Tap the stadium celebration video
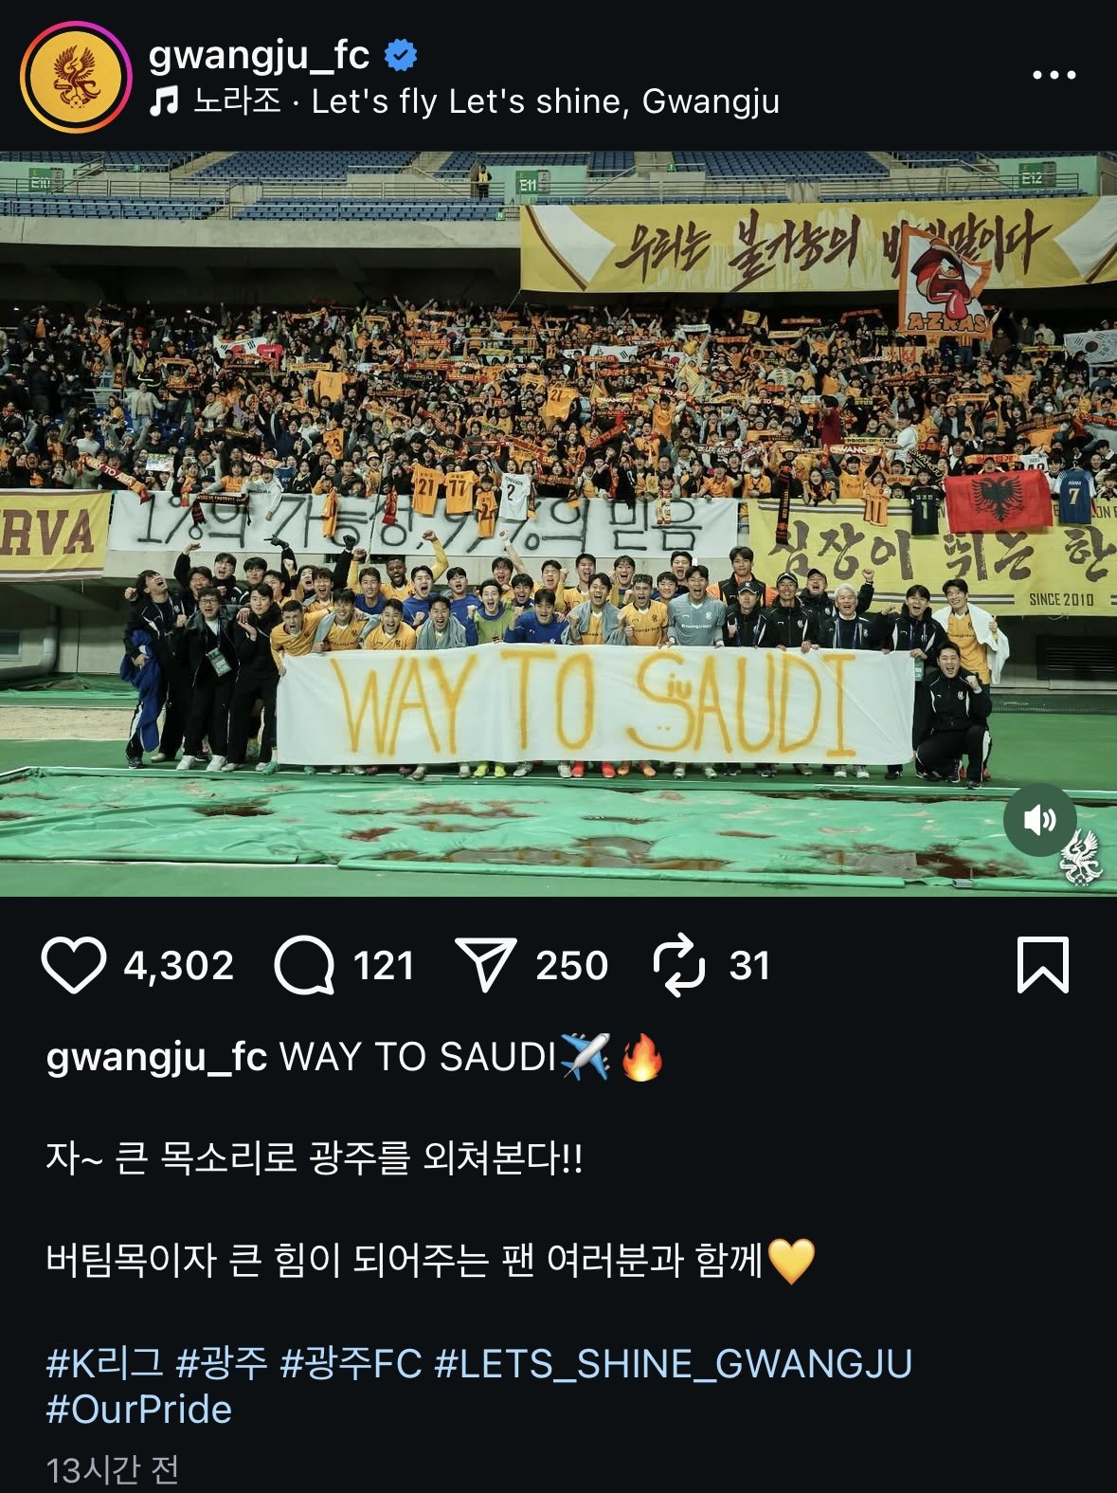Viewport: 1117px width, 1493px height. [x=558, y=523]
